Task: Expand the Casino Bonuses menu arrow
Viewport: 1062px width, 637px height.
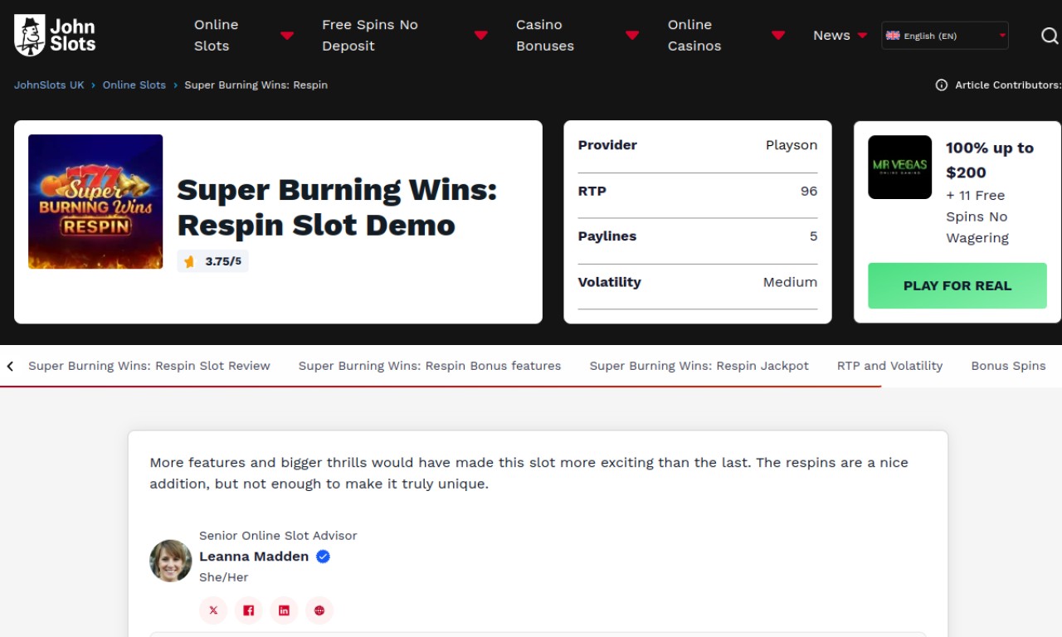Action: (x=632, y=36)
